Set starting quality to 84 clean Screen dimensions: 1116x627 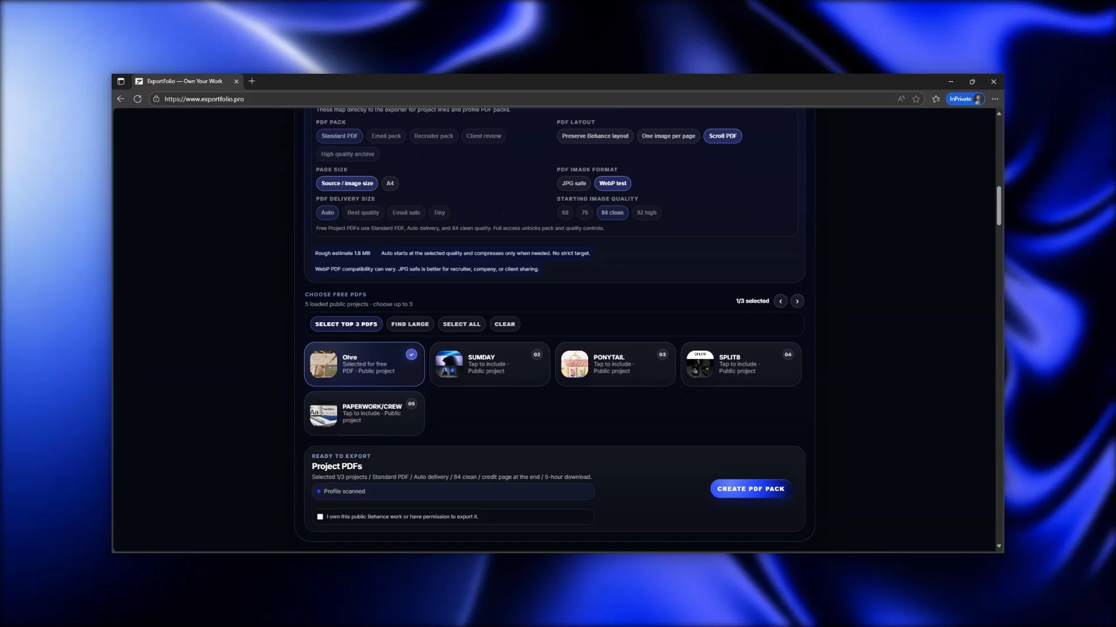click(612, 213)
